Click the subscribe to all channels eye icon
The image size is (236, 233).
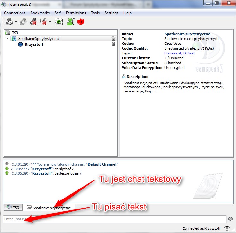(x=59, y=22)
